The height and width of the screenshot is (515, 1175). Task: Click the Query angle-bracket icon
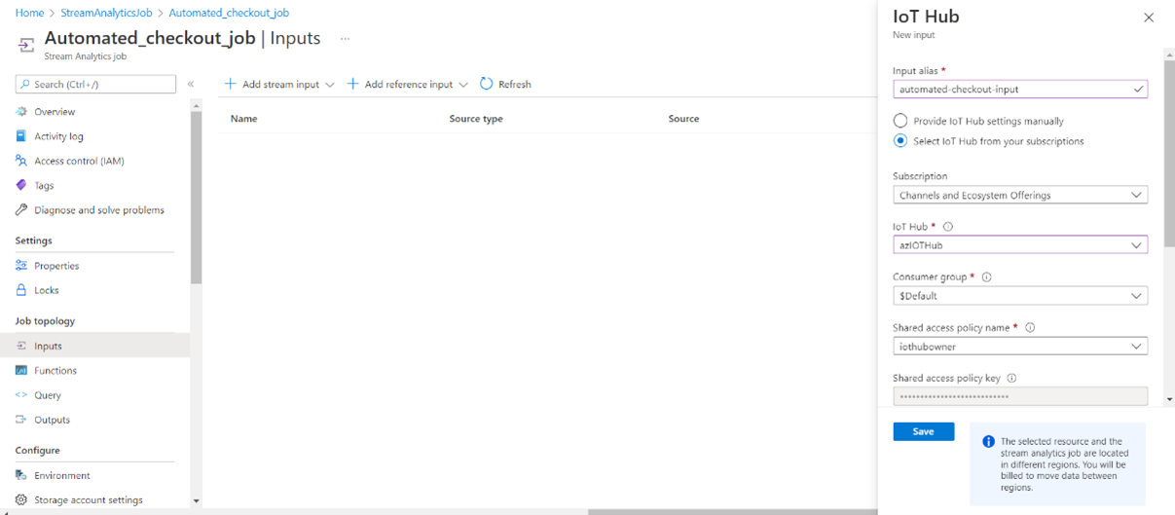click(x=21, y=395)
